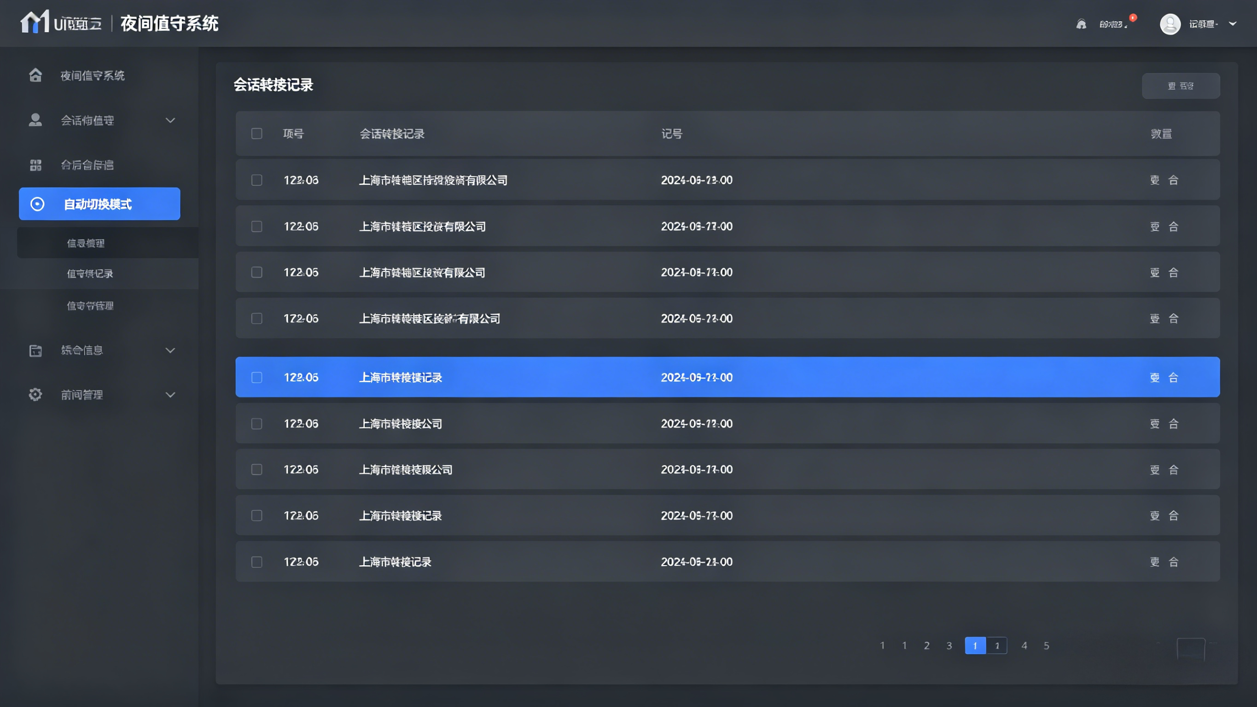This screenshot has width=1257, height=707.
Task: Click the last row's action link
Action: click(x=1154, y=561)
